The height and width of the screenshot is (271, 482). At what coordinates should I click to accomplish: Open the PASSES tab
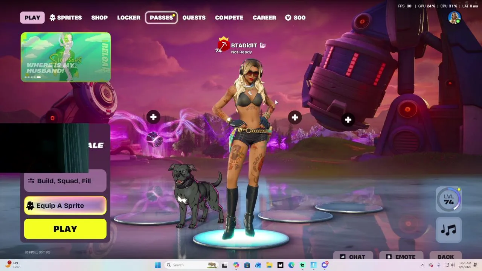click(162, 18)
